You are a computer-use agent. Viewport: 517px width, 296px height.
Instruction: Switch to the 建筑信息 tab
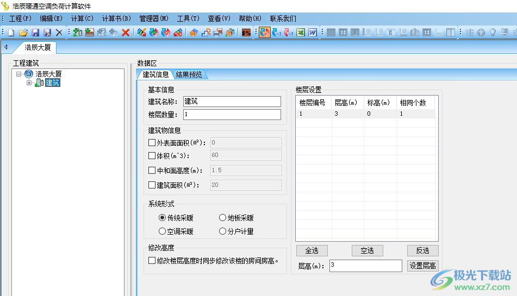(x=155, y=74)
